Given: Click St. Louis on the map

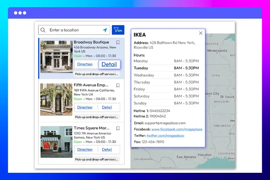Looking at the screenshot, I should [x=227, y=97].
